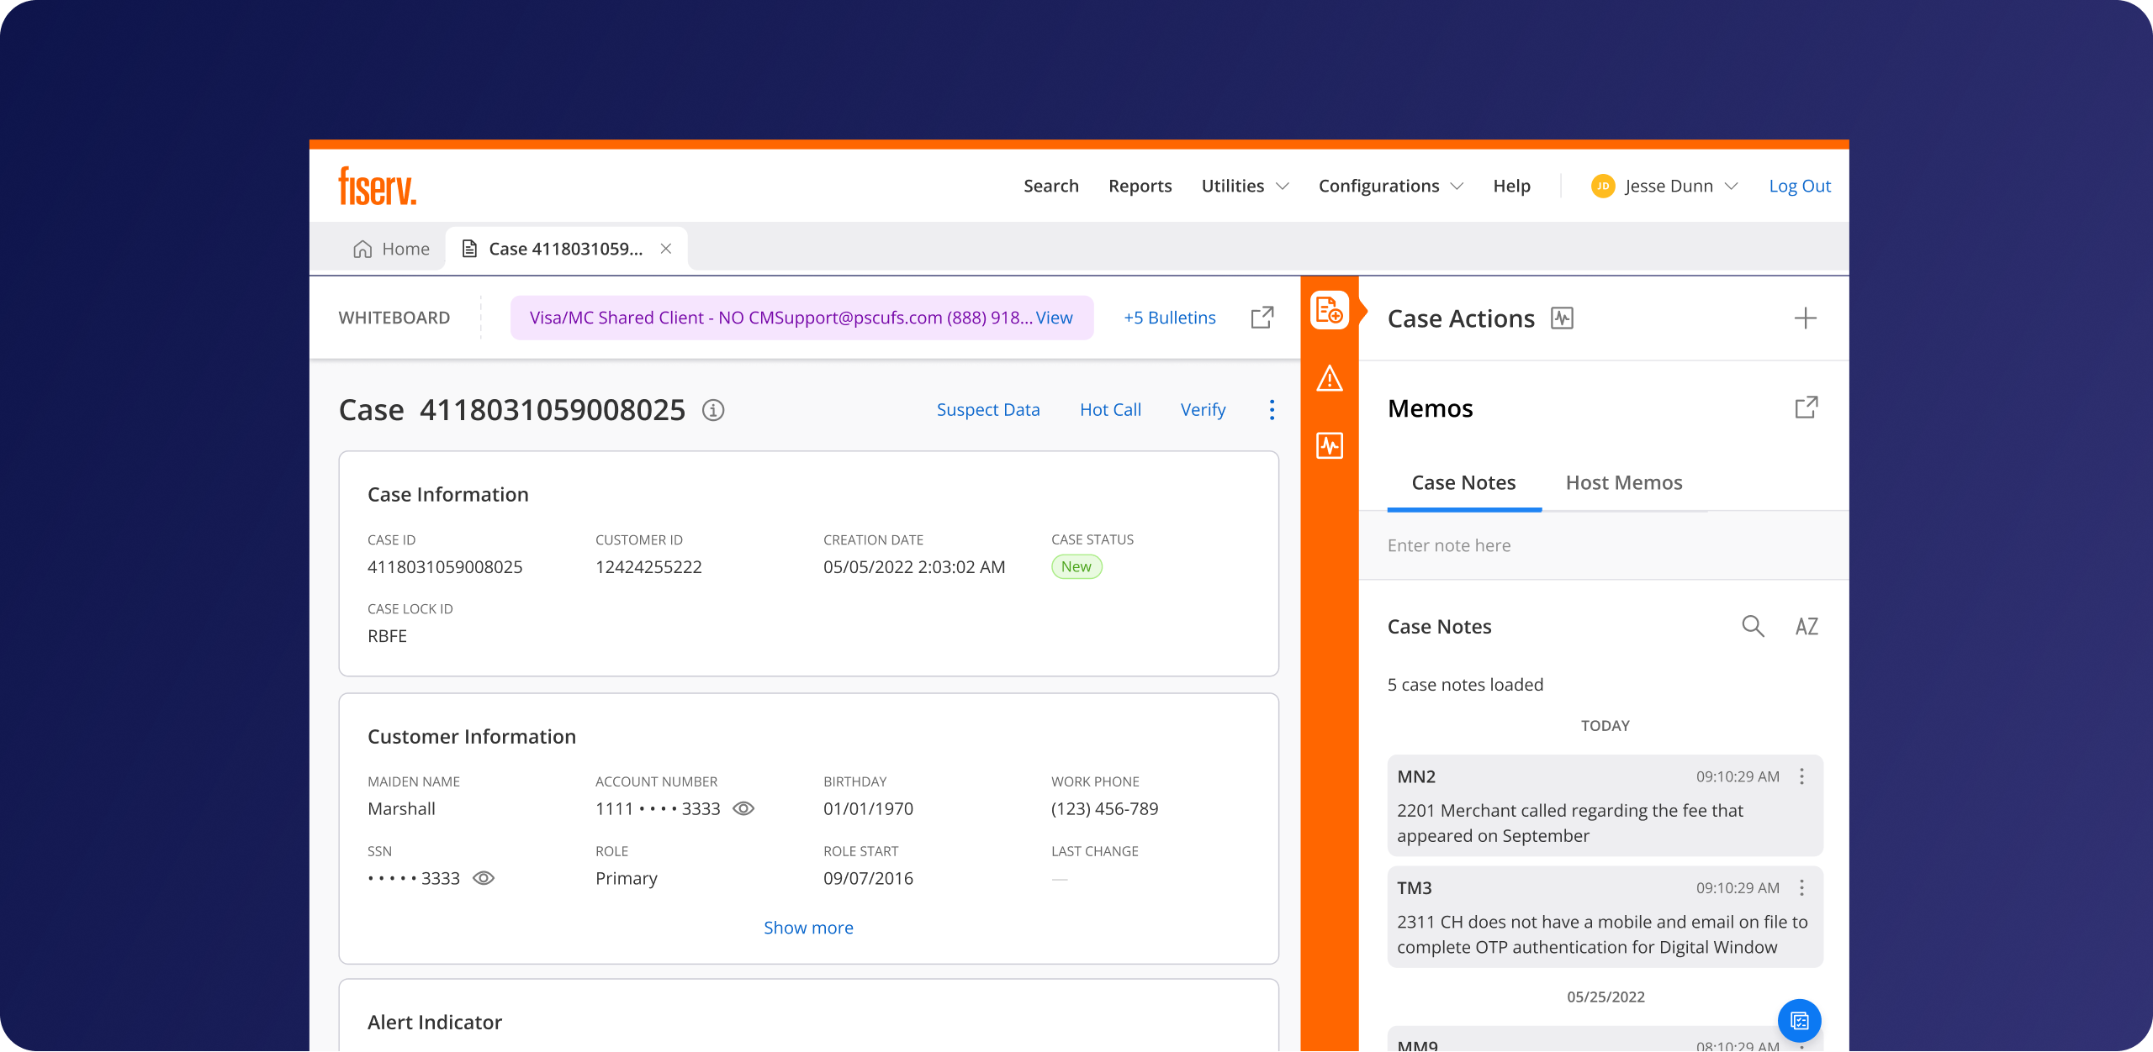Viewport: 2153px width, 1052px height.
Task: Click the blue floating checklist button
Action: tap(1799, 1021)
